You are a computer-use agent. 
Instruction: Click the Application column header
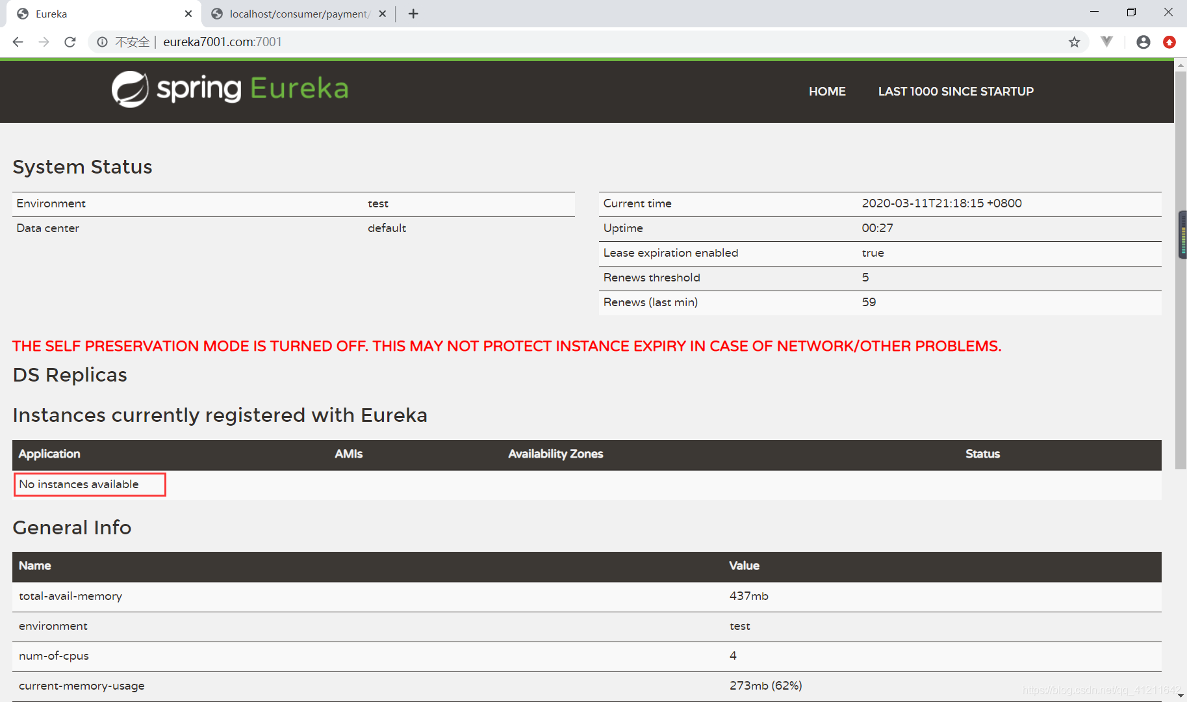(x=49, y=454)
